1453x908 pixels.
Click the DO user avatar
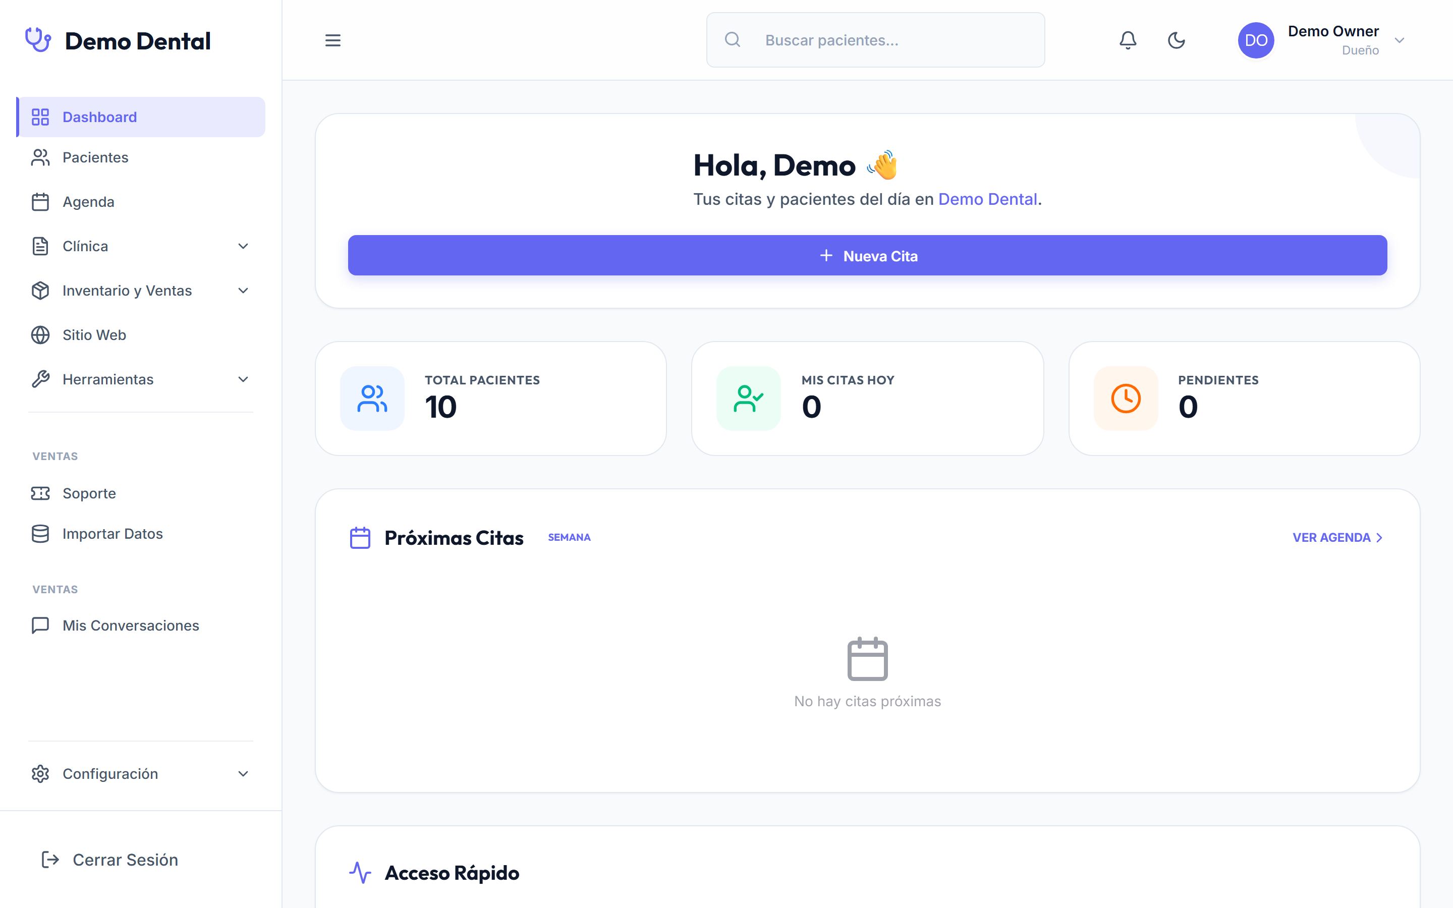coord(1255,40)
